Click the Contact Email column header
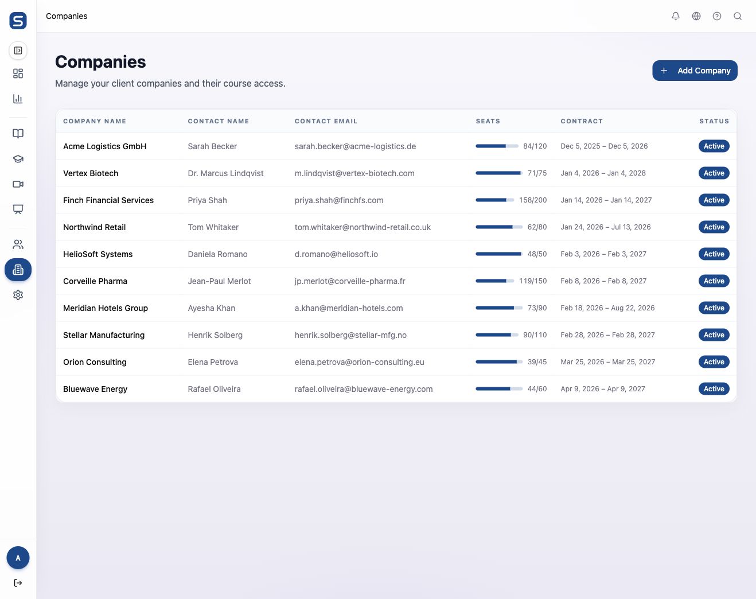Screen dimensions: 756x599 coord(326,121)
